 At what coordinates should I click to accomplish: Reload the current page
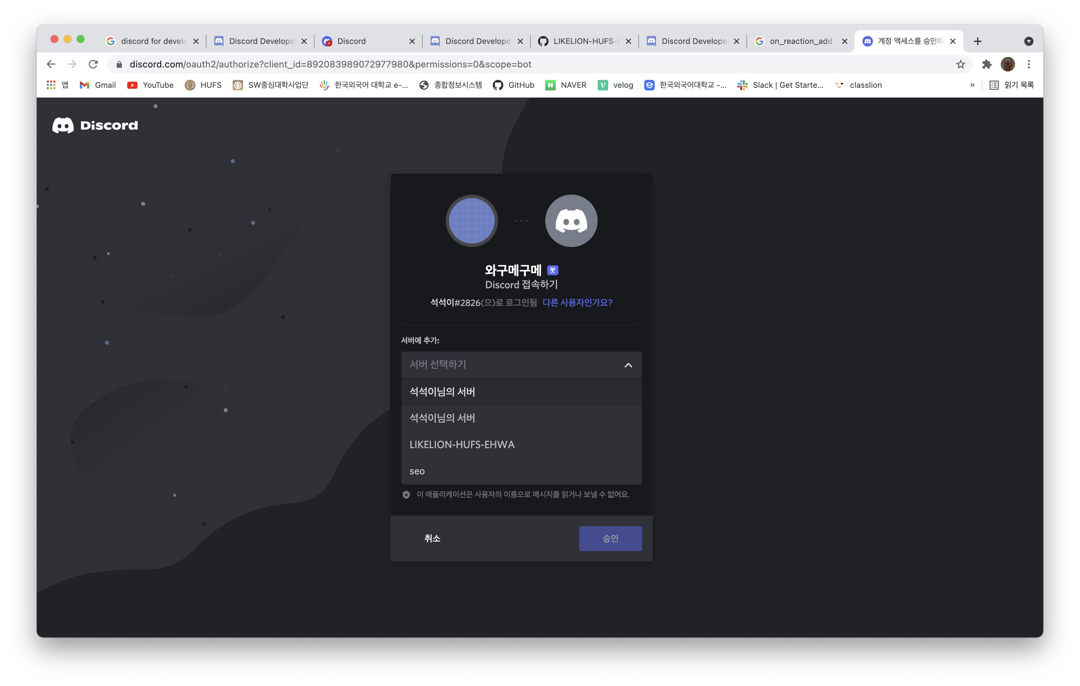point(93,64)
